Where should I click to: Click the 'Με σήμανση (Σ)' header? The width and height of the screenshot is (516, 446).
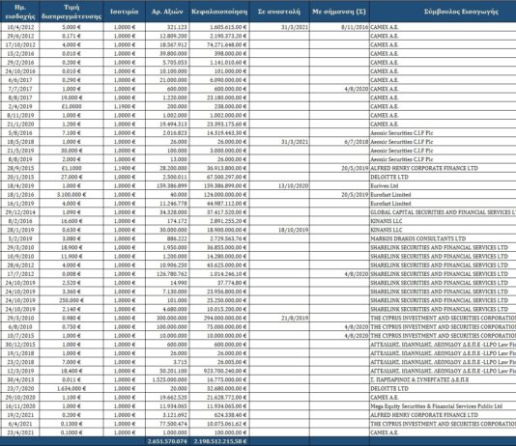[339, 12]
